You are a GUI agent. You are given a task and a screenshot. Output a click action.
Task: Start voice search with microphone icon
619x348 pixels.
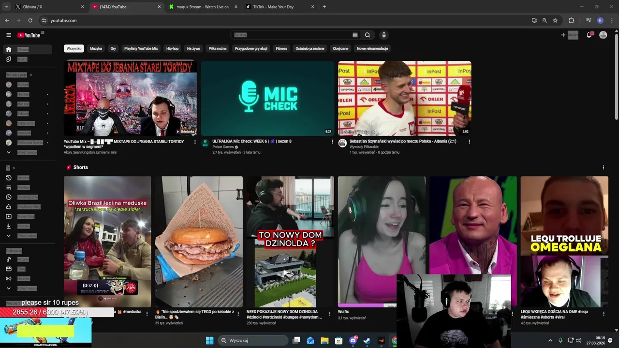coord(383,35)
